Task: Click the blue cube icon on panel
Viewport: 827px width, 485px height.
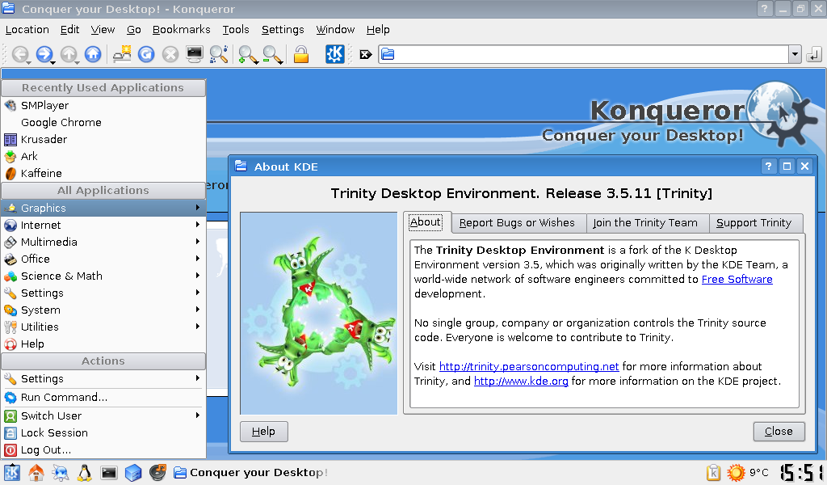Action: coord(133,472)
